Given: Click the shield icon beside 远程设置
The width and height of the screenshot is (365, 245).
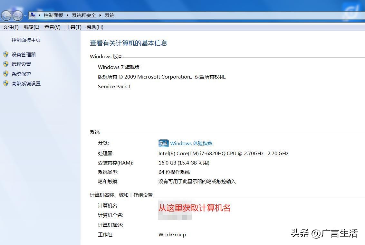Looking at the screenshot, I should tap(6, 64).
